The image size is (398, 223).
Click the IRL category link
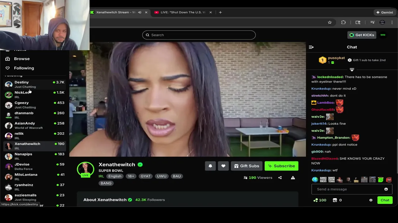(x=101, y=176)
